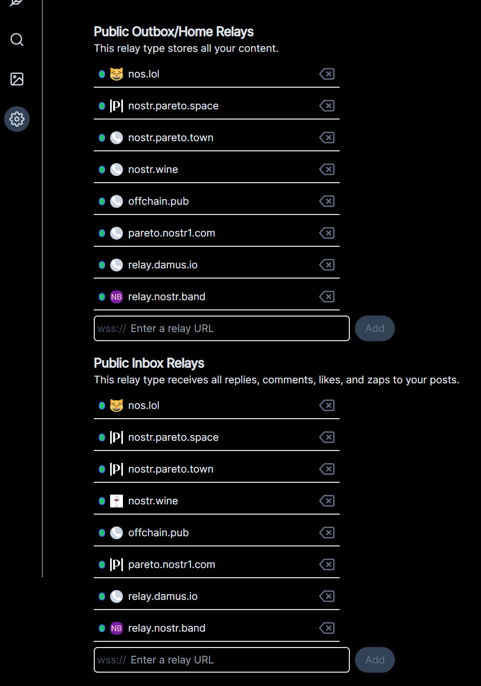Remove nos.lol from Outbox relays

coord(327,74)
